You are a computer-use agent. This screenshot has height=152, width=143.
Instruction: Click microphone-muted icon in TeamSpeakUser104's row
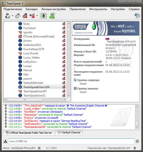(x=64, y=87)
